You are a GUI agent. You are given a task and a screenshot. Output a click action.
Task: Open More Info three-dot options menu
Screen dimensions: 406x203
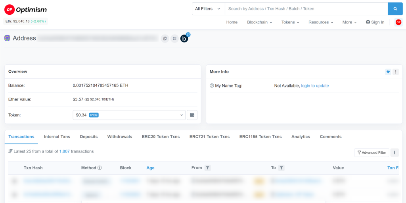[x=395, y=72]
